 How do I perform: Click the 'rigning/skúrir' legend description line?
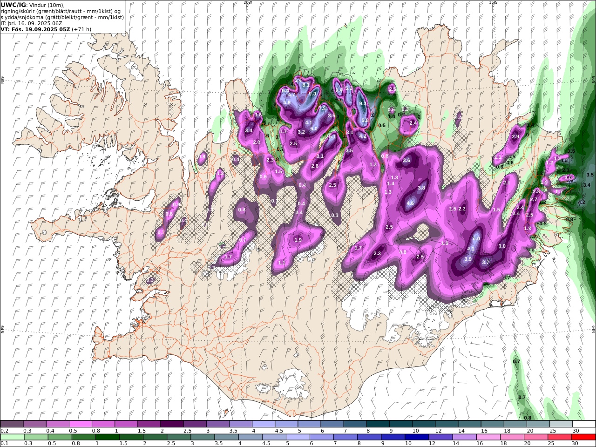[x=61, y=11]
